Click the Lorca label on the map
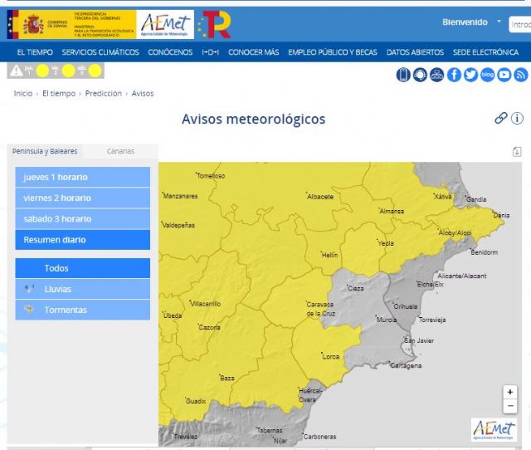This screenshot has width=531, height=450. coord(331,356)
